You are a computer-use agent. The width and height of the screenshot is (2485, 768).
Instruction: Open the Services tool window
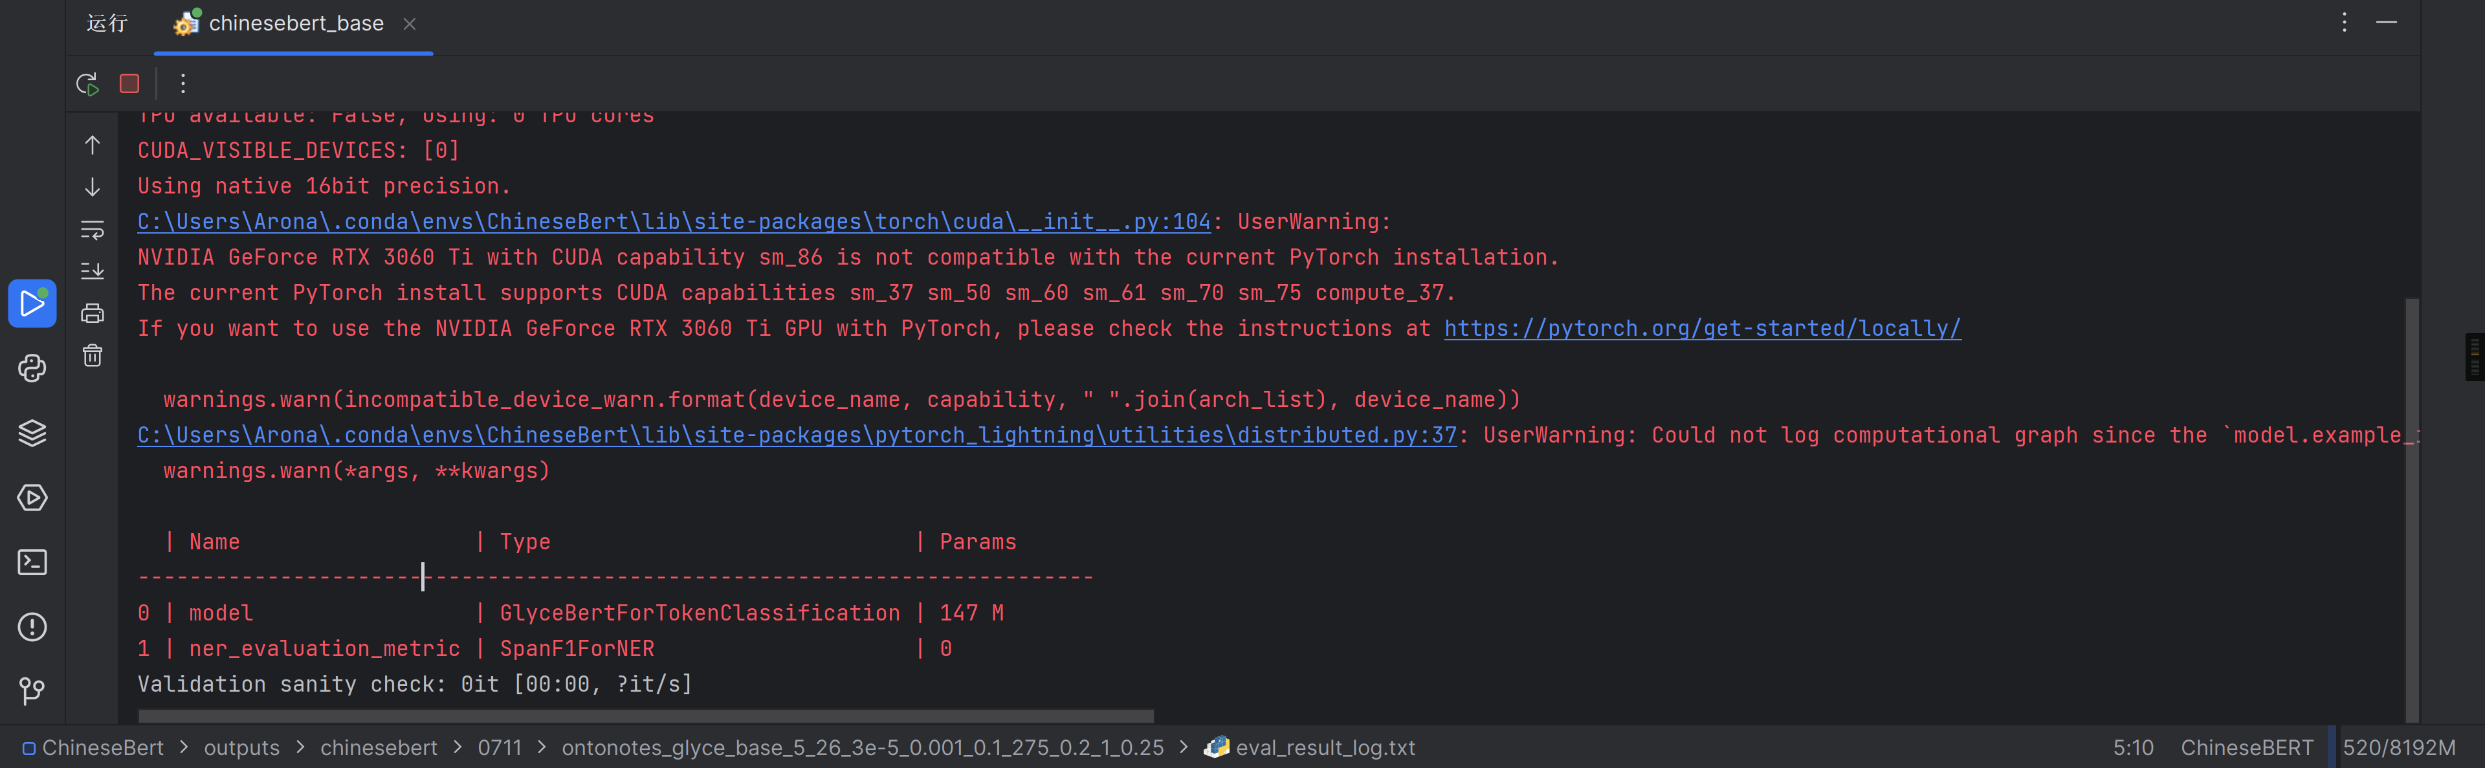click(x=32, y=498)
